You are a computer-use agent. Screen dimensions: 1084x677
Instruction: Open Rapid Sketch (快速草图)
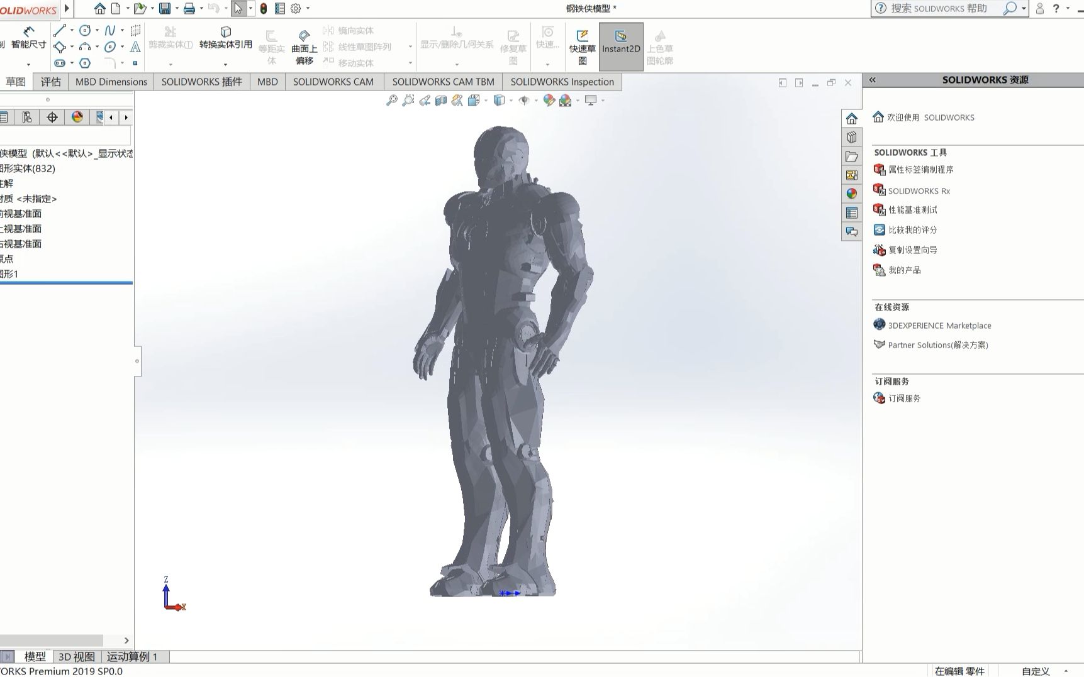[x=583, y=47]
